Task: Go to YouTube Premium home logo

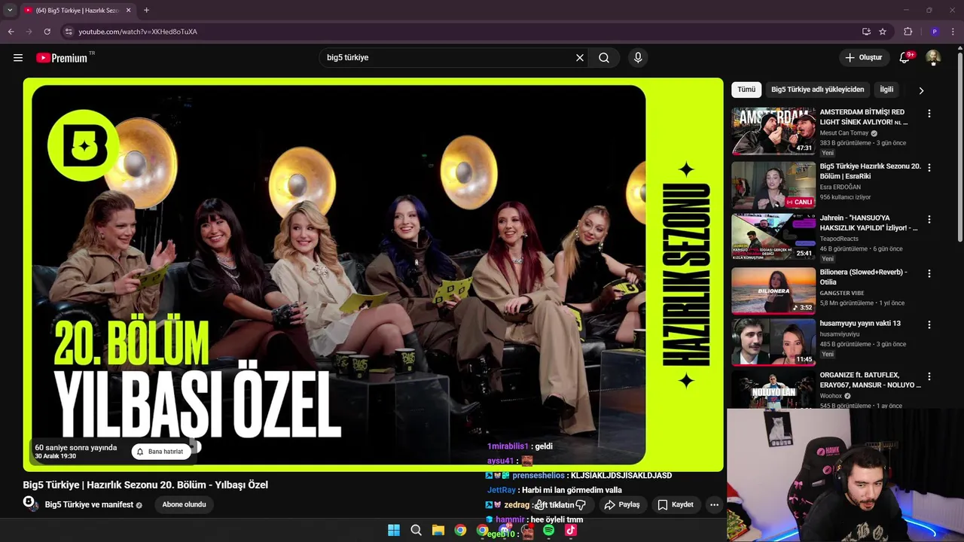Action: tap(62, 58)
